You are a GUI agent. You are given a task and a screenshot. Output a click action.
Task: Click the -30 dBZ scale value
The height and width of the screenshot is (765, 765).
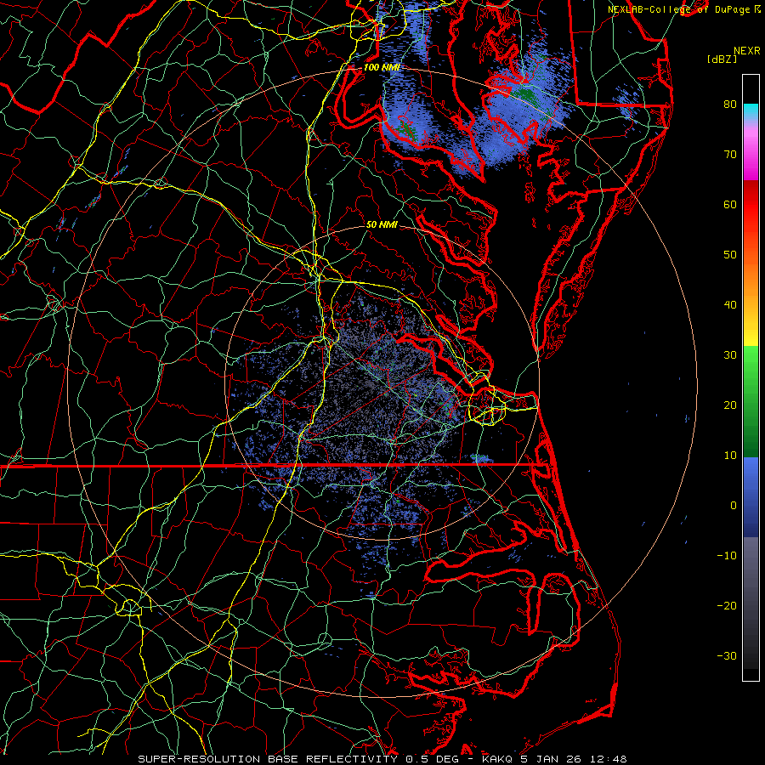pyautogui.click(x=727, y=656)
